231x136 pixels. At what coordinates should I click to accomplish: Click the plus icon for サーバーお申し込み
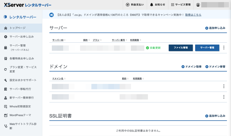tap(6, 37)
